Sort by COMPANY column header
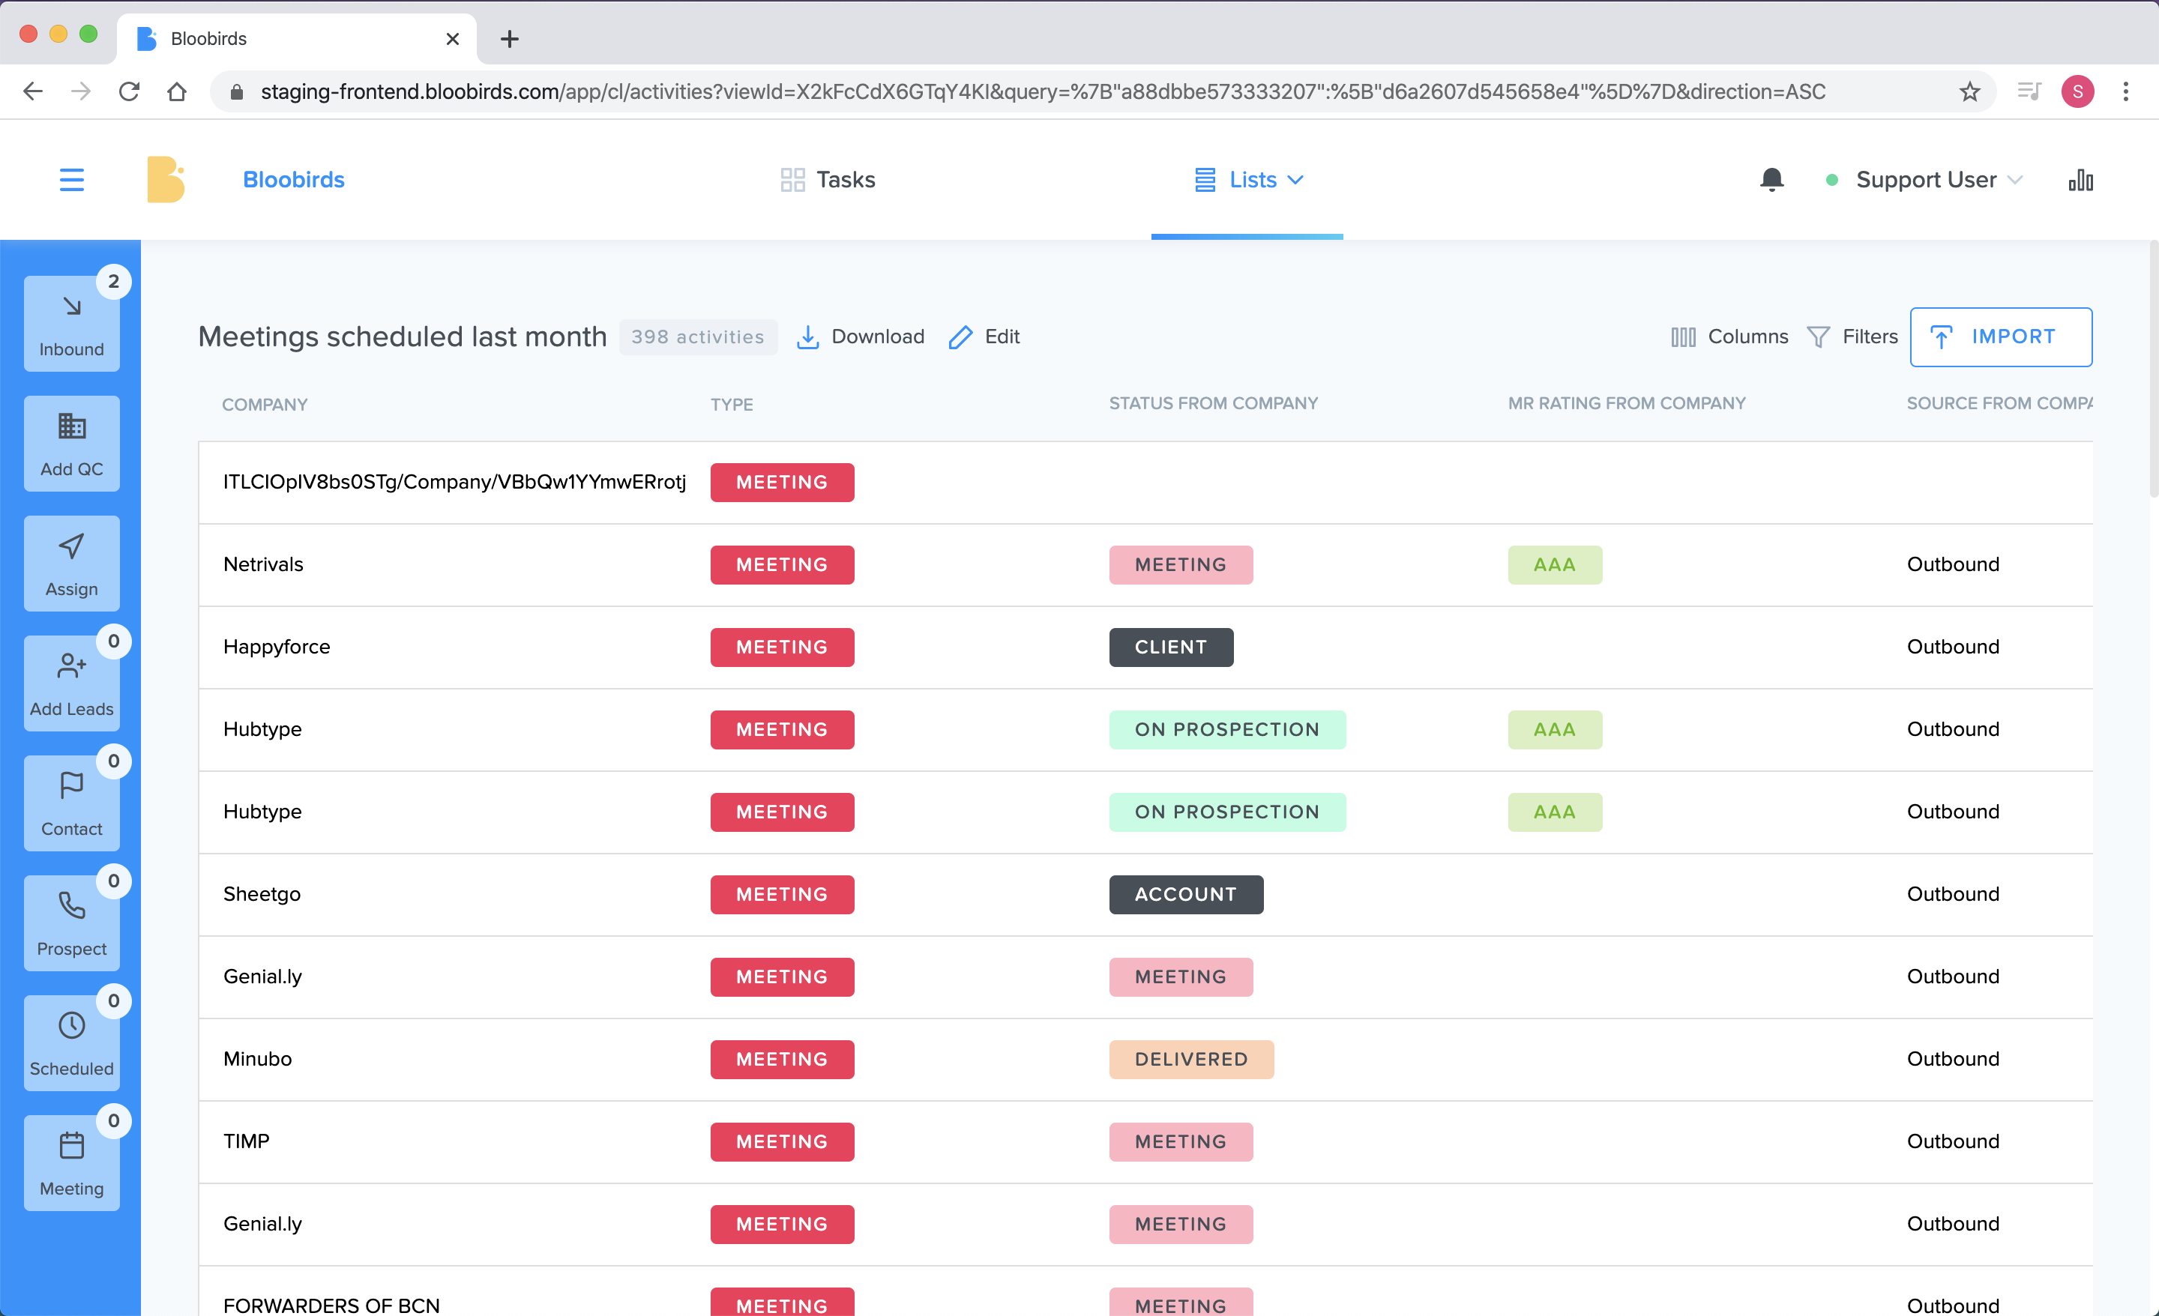The height and width of the screenshot is (1316, 2159). point(265,405)
